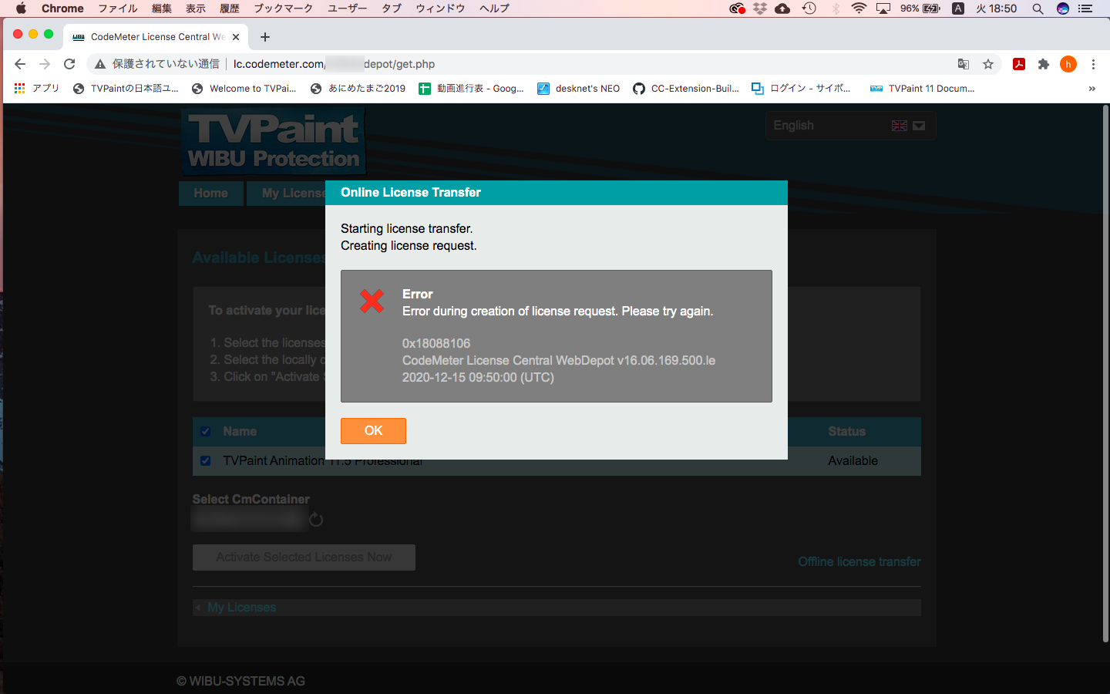This screenshot has height=694, width=1110.
Task: Click the Bluetooth menu bar icon
Action: click(836, 8)
